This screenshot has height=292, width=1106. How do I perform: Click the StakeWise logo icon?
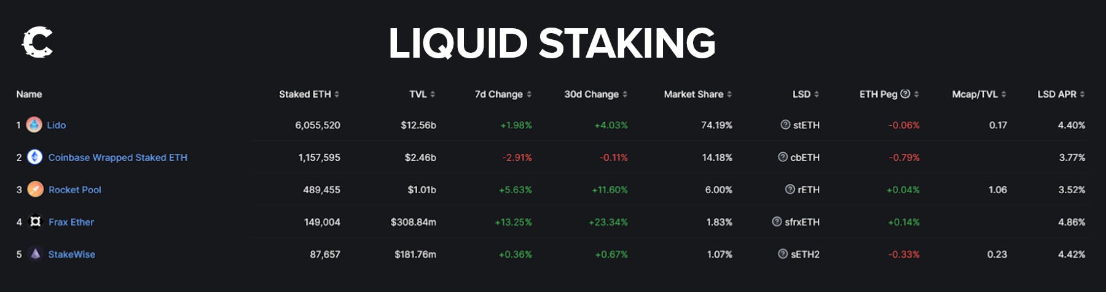(x=36, y=254)
